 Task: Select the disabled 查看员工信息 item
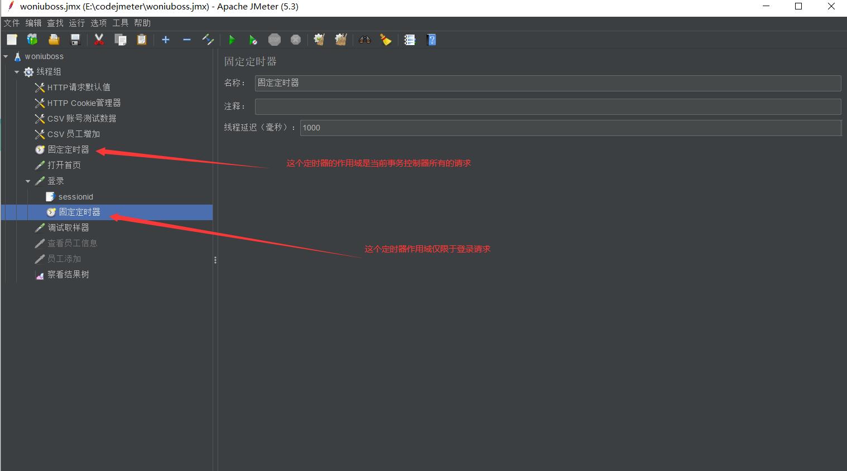(x=72, y=244)
